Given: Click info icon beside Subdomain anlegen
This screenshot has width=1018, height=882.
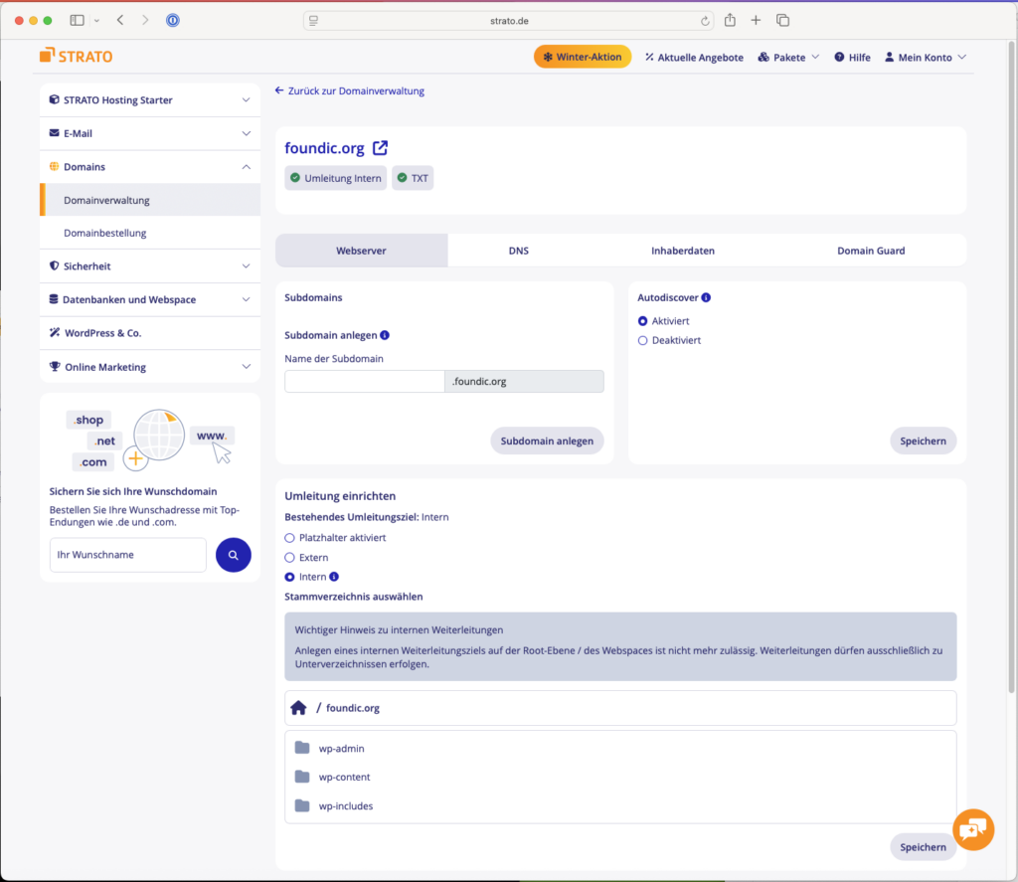Looking at the screenshot, I should (385, 335).
